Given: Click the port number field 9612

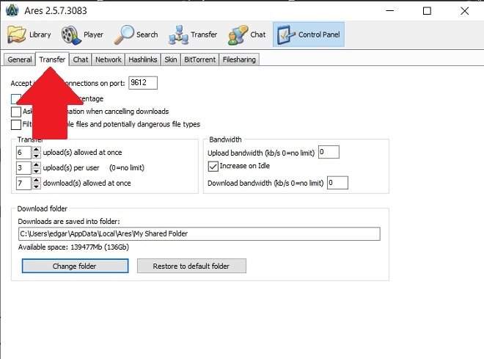Looking at the screenshot, I should [143, 83].
